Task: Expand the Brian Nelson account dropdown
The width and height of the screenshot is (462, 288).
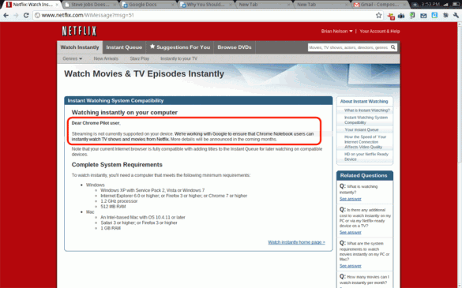Action: (x=336, y=32)
